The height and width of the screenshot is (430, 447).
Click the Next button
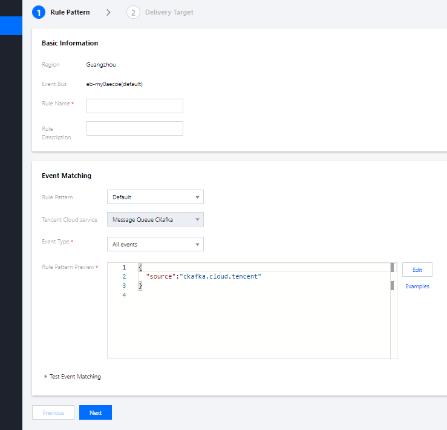96,412
